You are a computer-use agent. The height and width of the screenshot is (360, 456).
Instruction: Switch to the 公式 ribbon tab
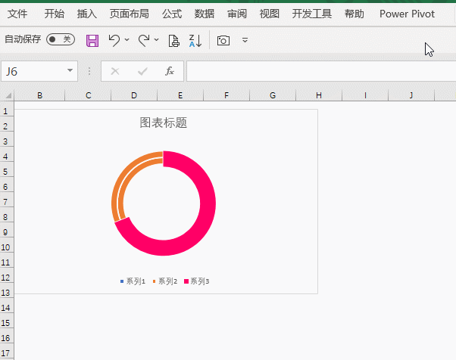(x=172, y=14)
